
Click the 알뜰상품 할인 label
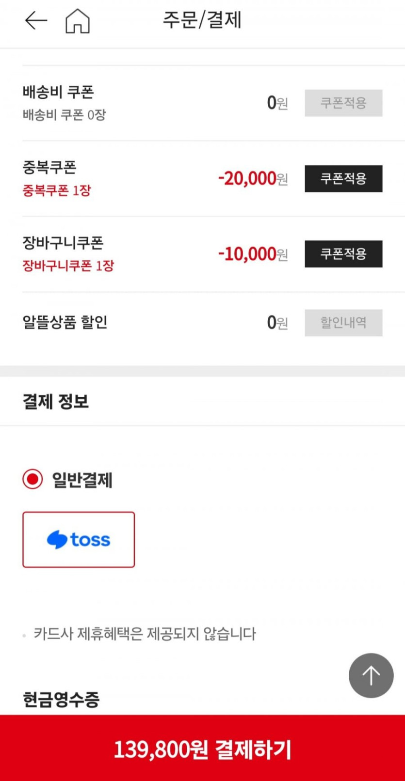[65, 322]
